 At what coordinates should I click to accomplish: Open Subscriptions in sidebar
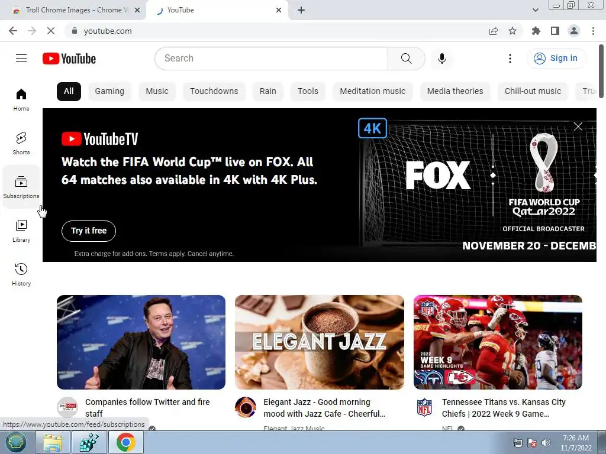[21, 187]
